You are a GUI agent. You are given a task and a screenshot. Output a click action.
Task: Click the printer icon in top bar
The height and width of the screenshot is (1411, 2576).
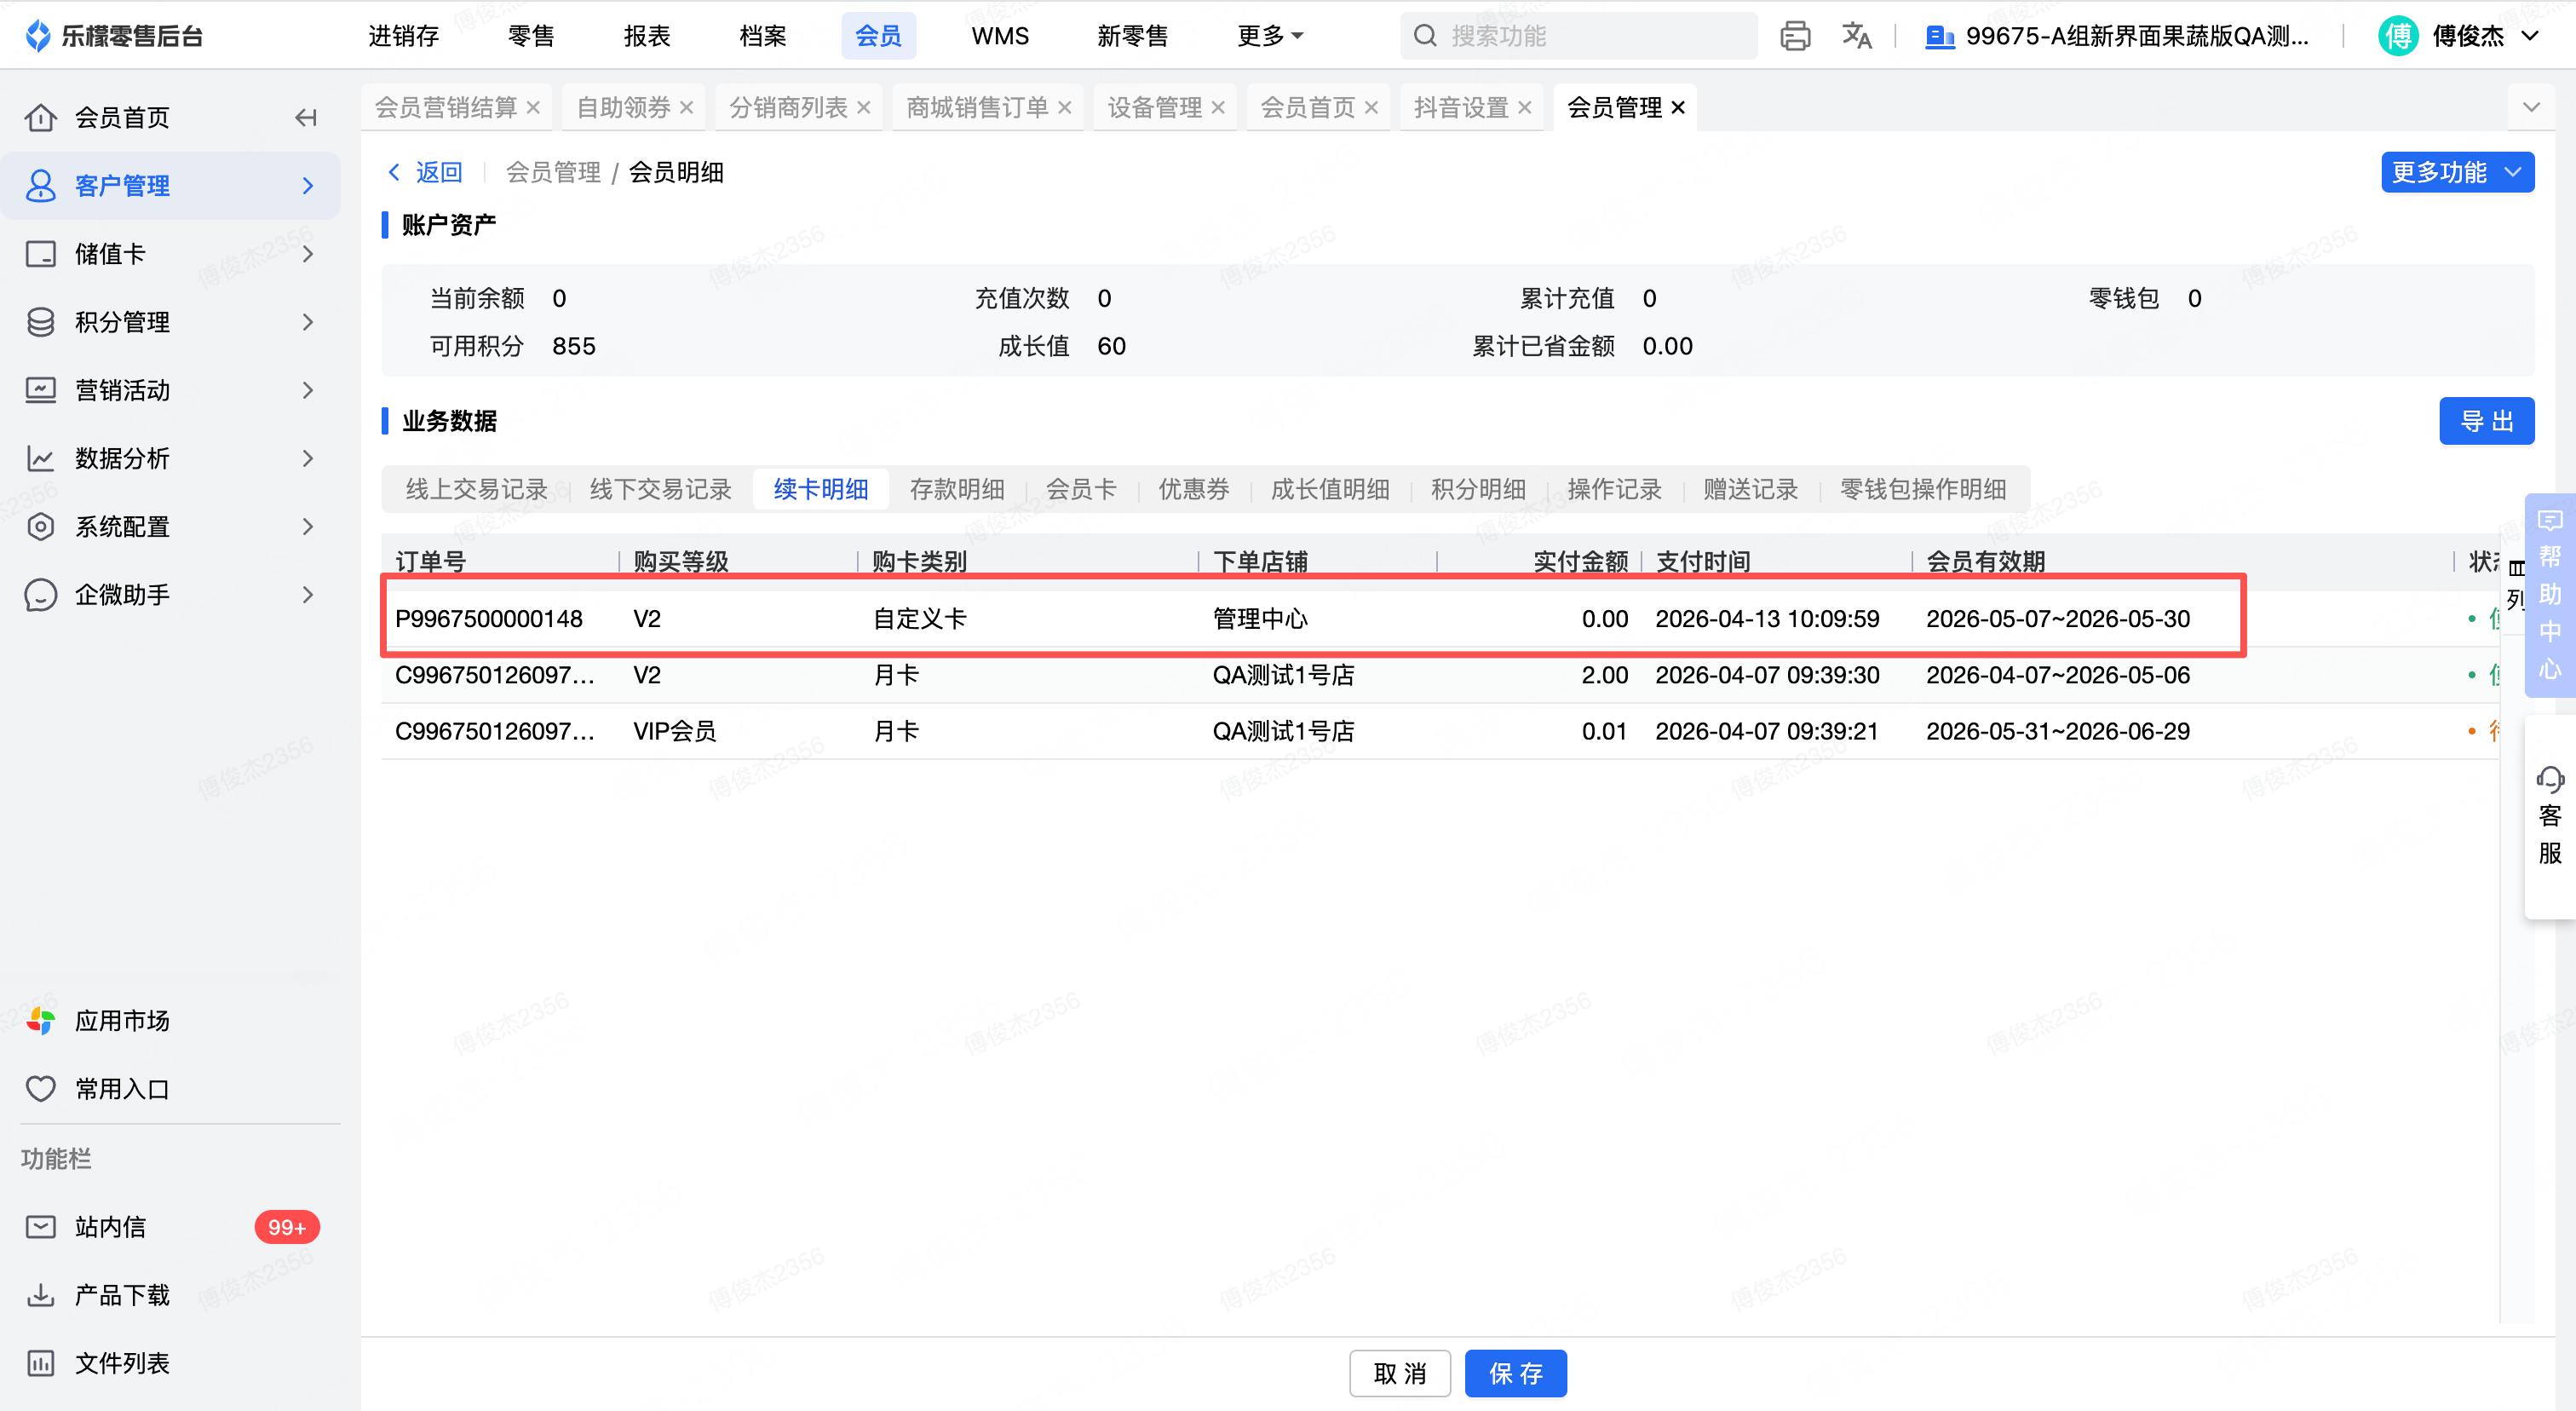(1795, 36)
